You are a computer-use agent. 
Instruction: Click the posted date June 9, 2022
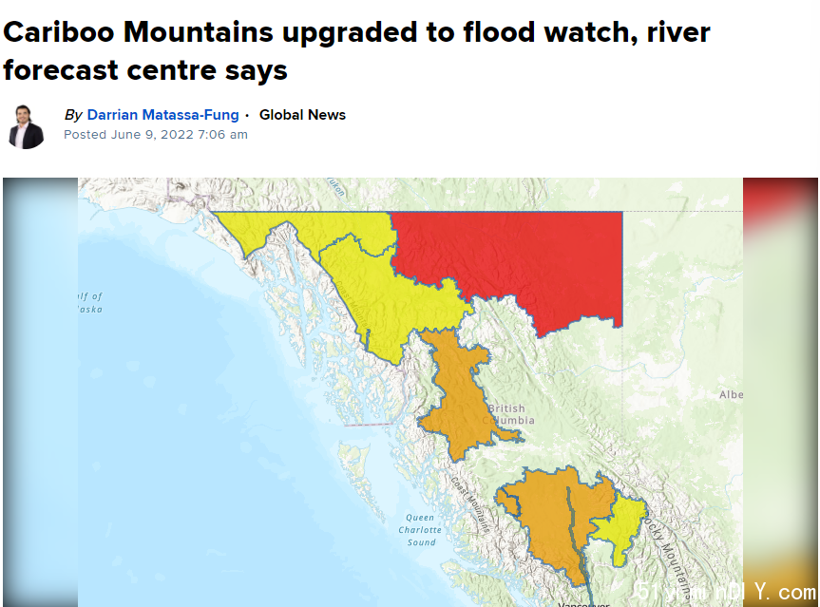click(155, 134)
